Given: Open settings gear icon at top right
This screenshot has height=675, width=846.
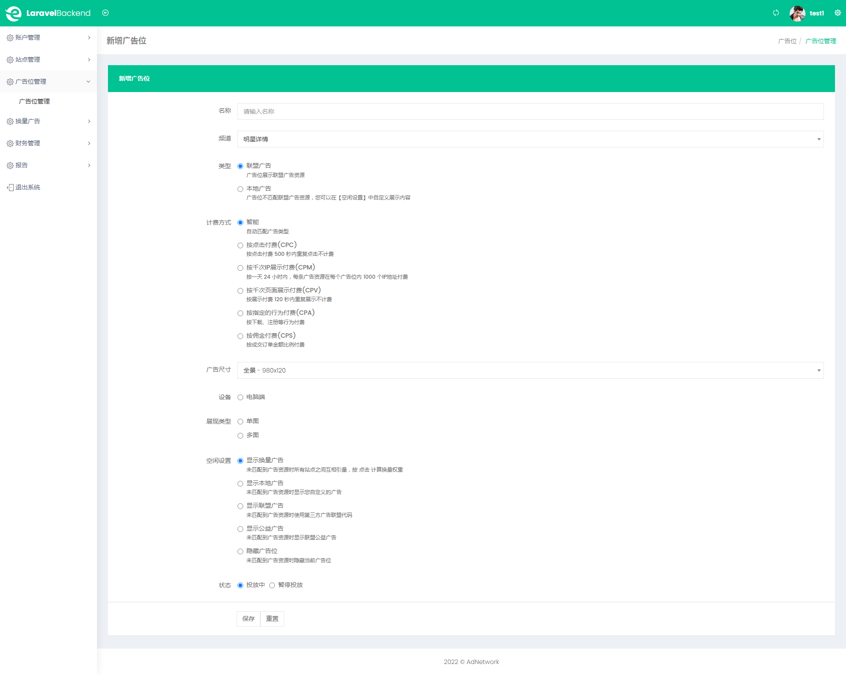Looking at the screenshot, I should 838,13.
